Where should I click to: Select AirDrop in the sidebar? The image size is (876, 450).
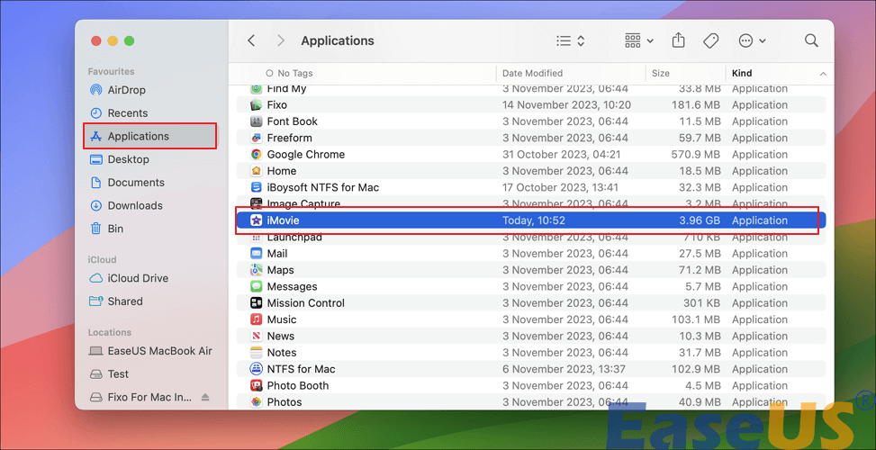pos(126,90)
